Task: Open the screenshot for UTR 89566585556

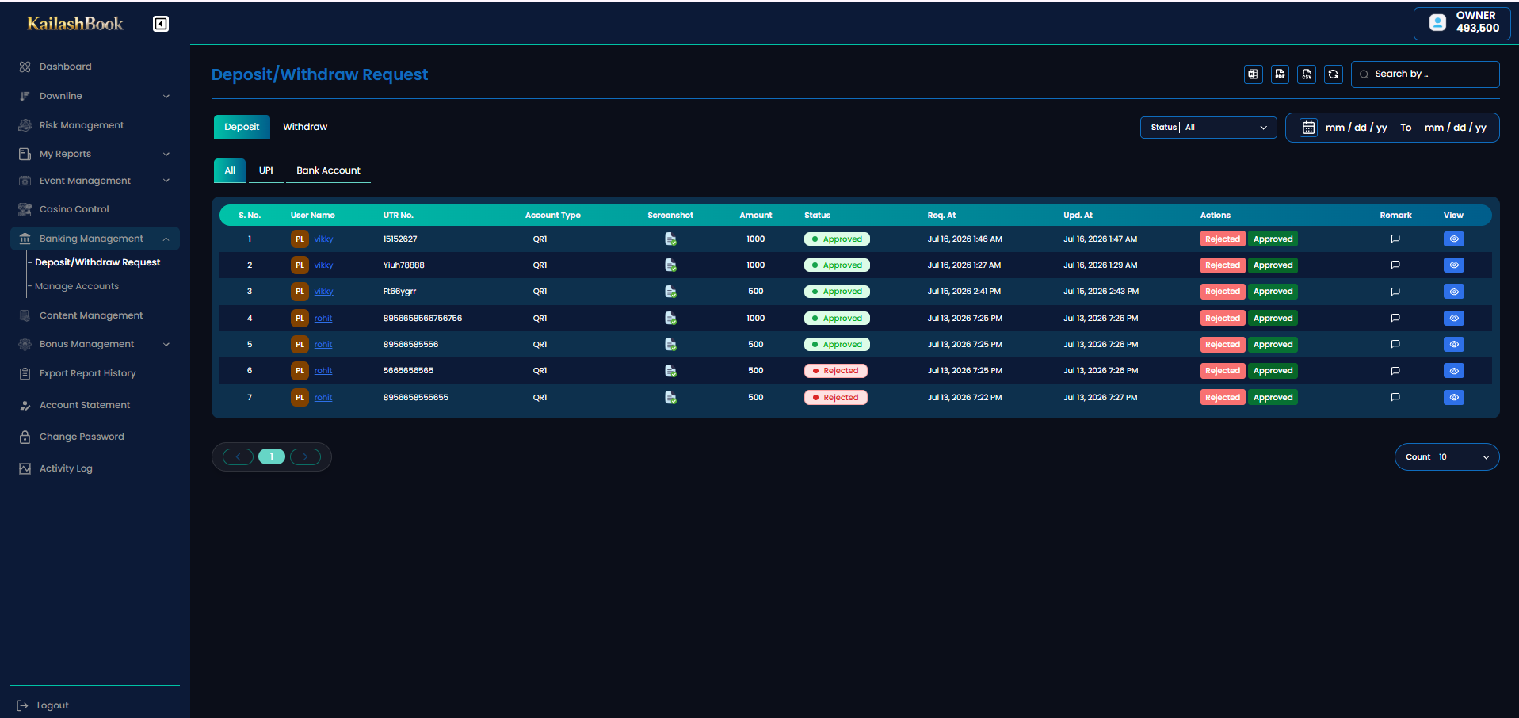Action: coord(670,344)
